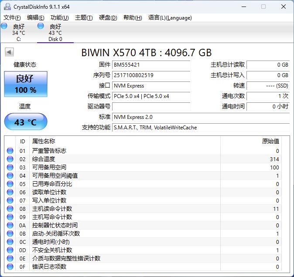Viewport: 294px width, 277px height.
Task: Click raw value 11 in the table
Action: 276,209
